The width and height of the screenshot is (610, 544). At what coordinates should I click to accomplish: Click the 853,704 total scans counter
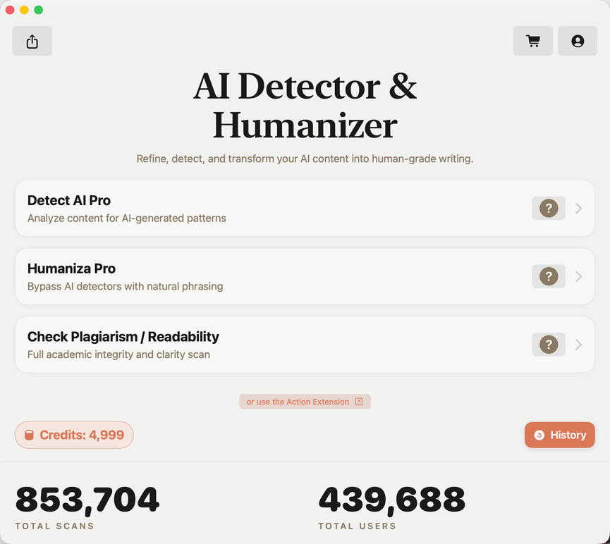(87, 500)
